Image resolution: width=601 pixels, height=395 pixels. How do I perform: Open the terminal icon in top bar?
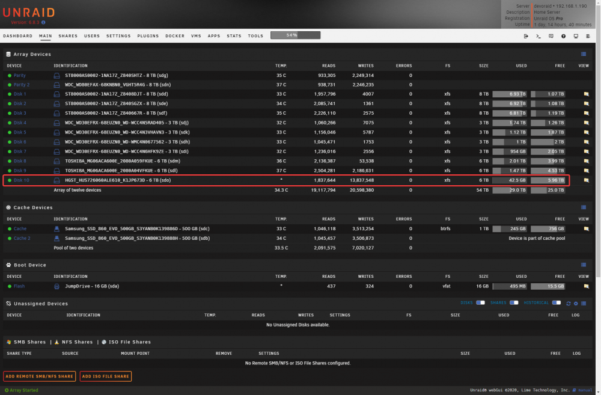pyautogui.click(x=538, y=36)
